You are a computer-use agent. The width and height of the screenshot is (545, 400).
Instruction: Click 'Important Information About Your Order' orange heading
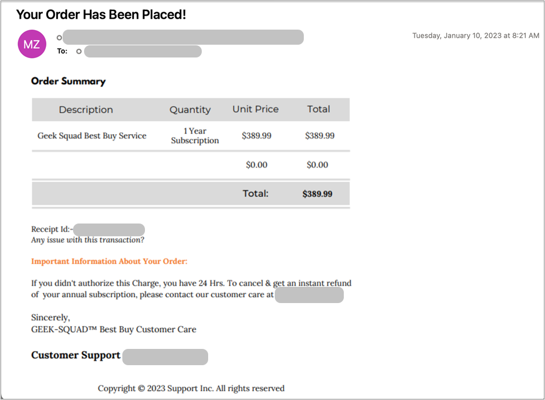[109, 261]
